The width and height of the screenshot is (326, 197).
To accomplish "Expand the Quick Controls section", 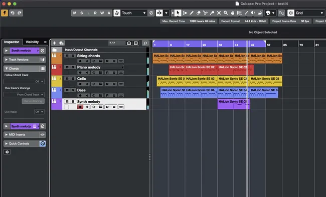I will pyautogui.click(x=7, y=143).
